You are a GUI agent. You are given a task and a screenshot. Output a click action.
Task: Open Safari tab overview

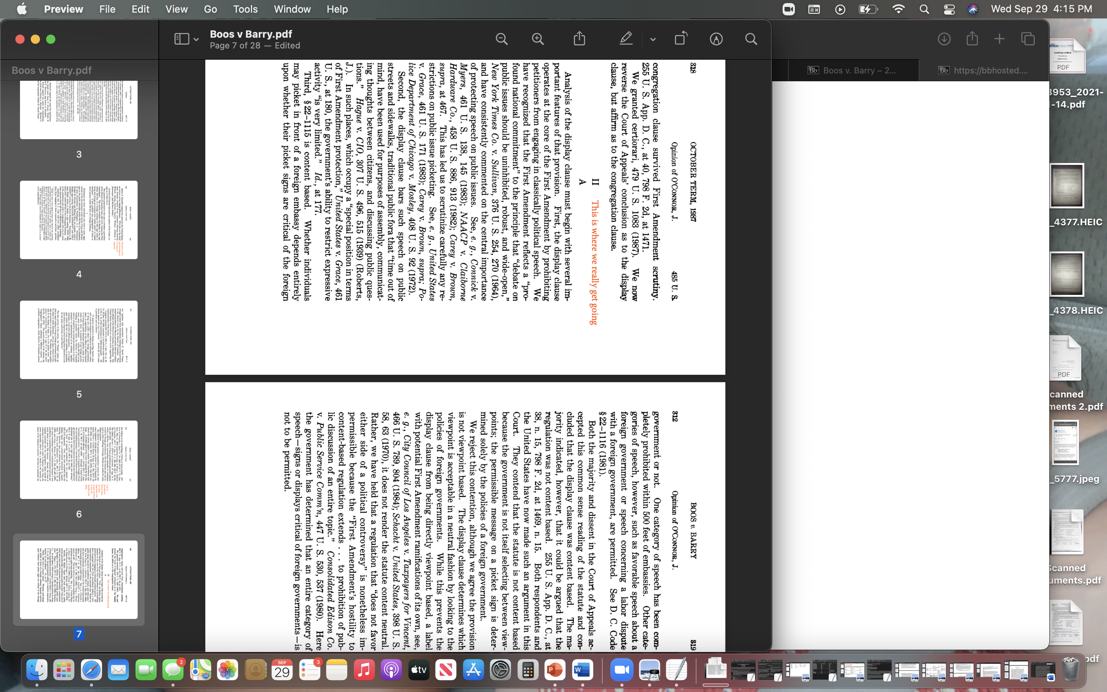point(1028,39)
